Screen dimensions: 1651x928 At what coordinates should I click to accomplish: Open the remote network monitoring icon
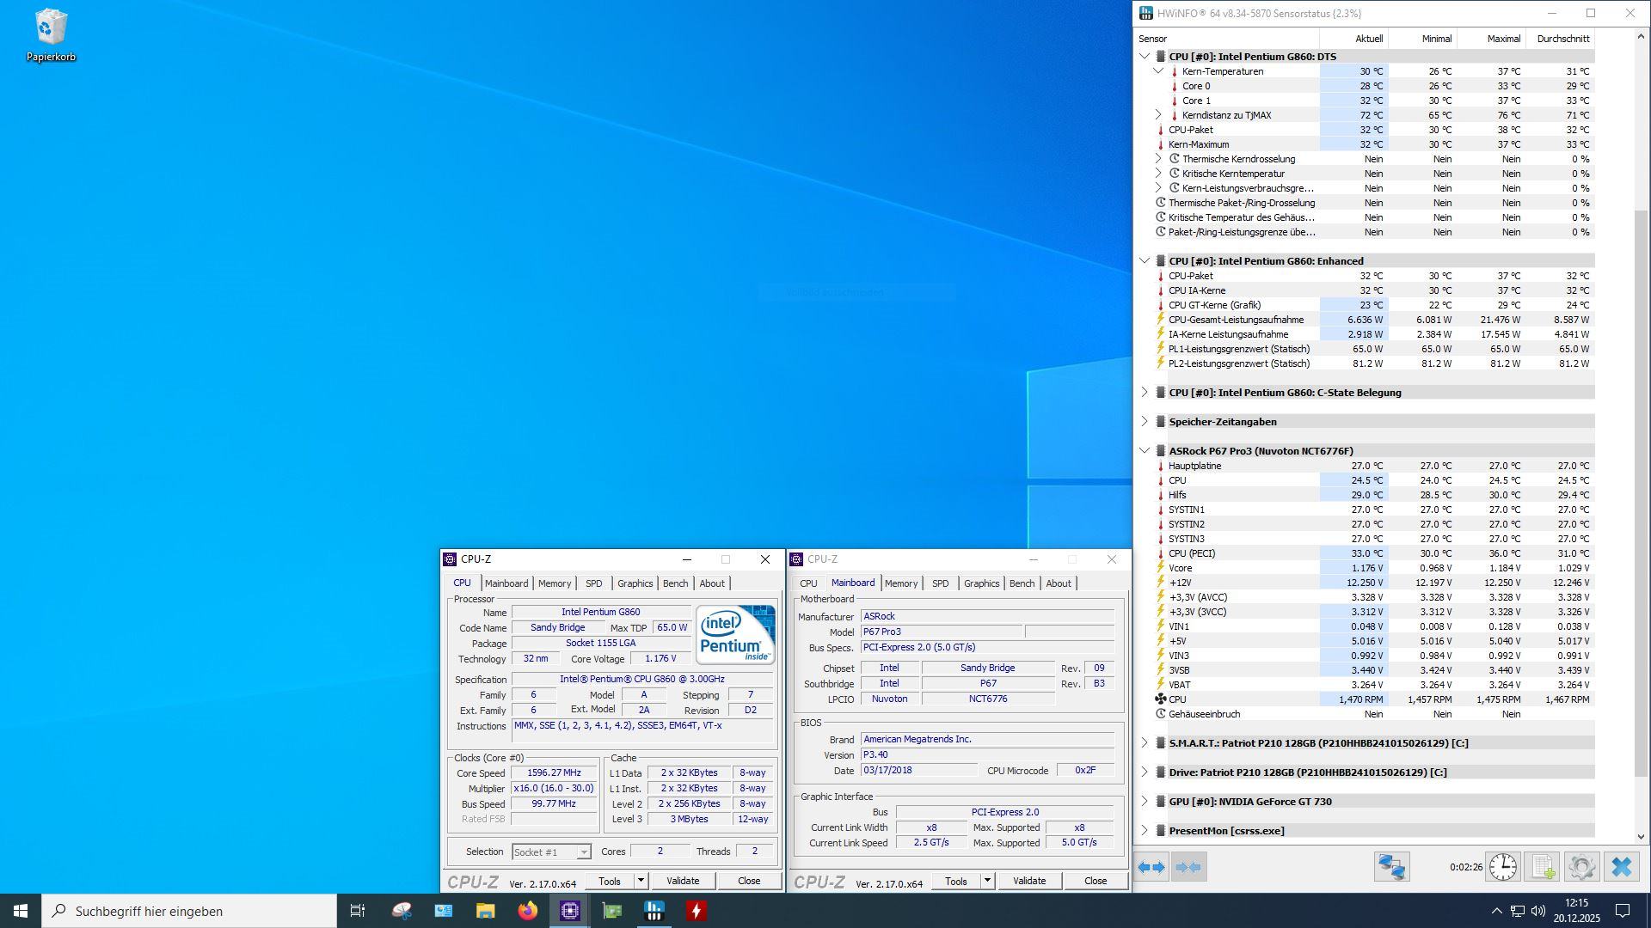pyautogui.click(x=1391, y=867)
